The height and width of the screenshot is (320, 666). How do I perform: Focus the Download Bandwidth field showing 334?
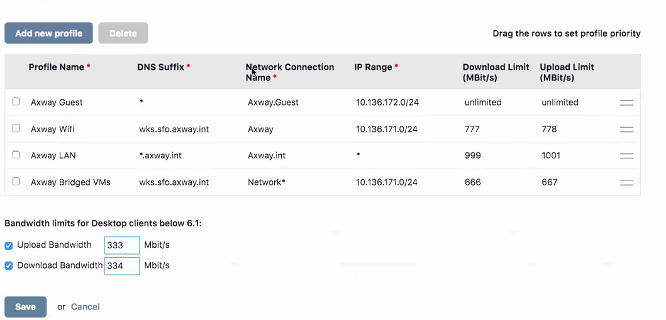pos(122,266)
